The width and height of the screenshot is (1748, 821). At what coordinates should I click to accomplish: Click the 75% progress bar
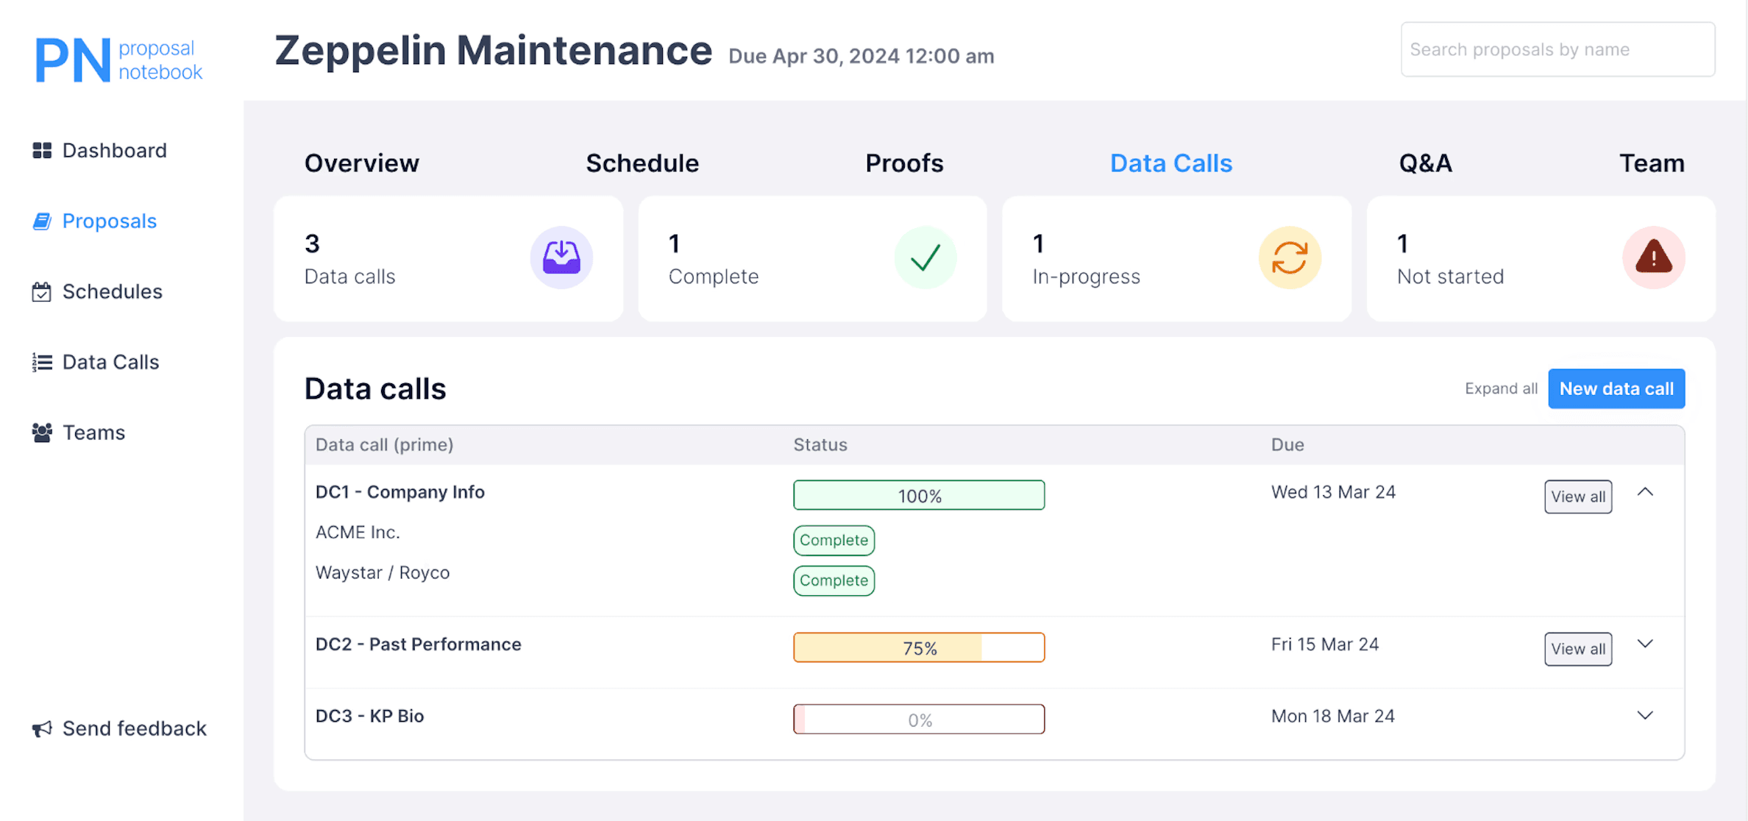[918, 648]
